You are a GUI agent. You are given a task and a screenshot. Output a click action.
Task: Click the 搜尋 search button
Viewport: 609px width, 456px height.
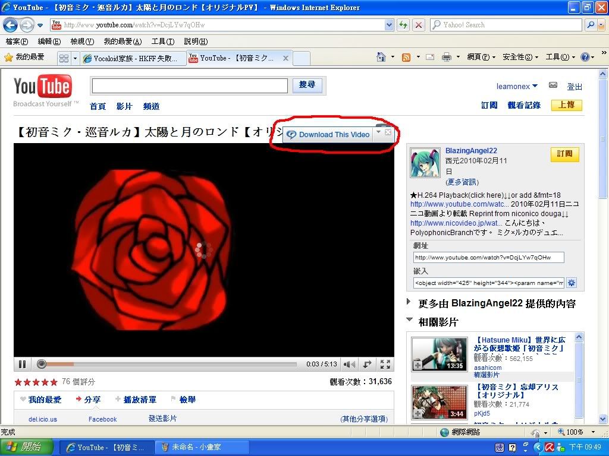[307, 85]
